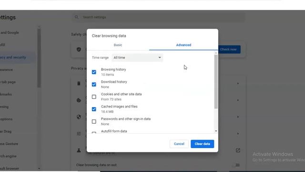The image size is (305, 172).
Task: Click the Search settings field
Action: 159,17
